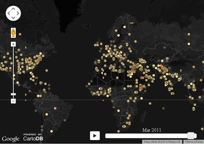Open the Terms of Use link

tap(194, 142)
